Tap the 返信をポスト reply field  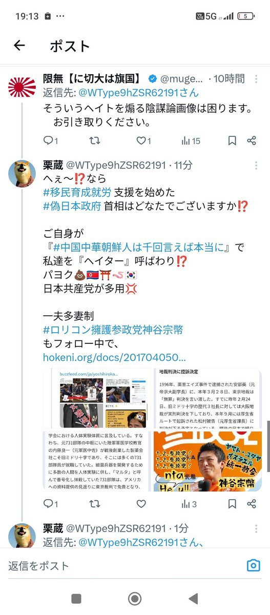pyautogui.click(x=123, y=566)
